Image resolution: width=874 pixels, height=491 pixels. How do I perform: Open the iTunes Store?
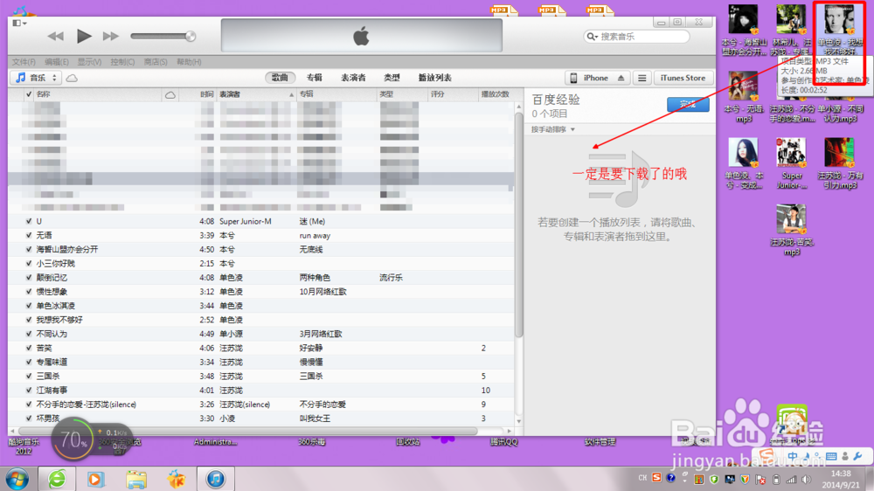(x=683, y=78)
